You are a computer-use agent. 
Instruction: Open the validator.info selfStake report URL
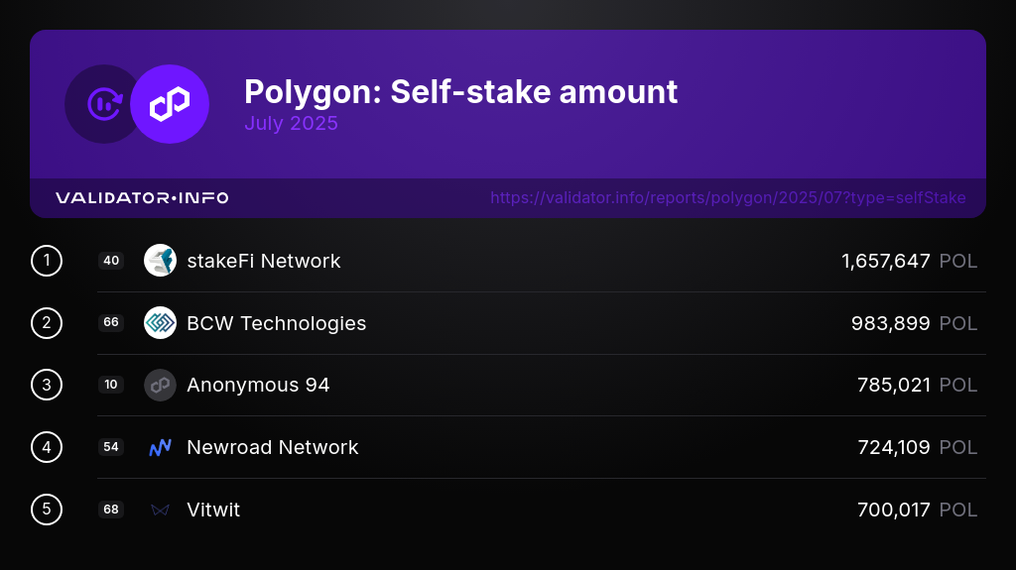click(x=727, y=197)
